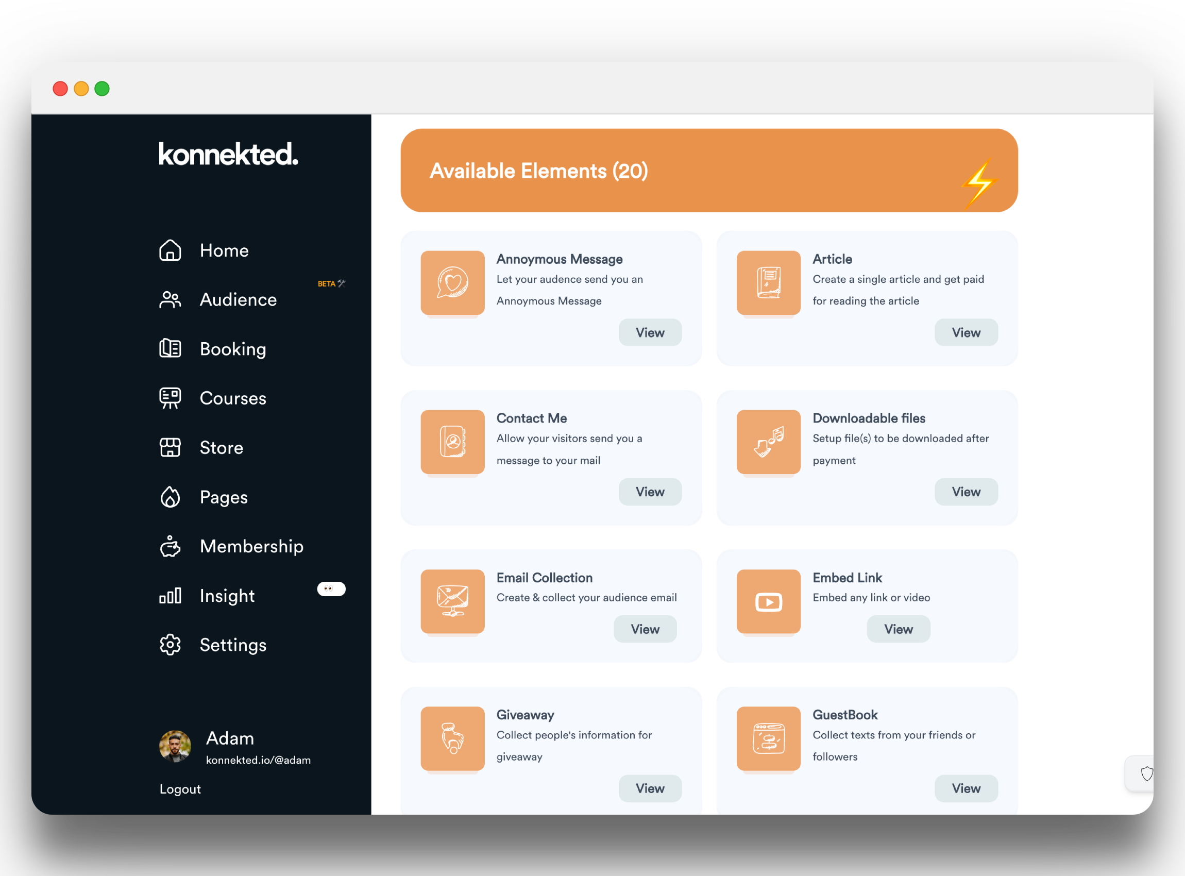This screenshot has width=1185, height=876.
Task: View the Downloadable files element
Action: tap(966, 492)
